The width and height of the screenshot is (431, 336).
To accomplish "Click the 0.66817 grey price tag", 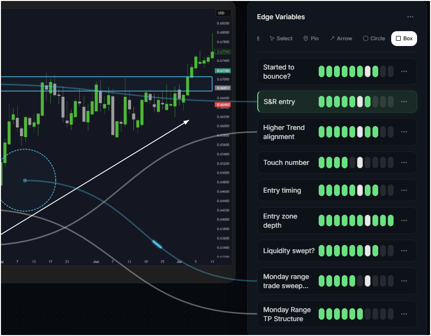I will pos(223,88).
